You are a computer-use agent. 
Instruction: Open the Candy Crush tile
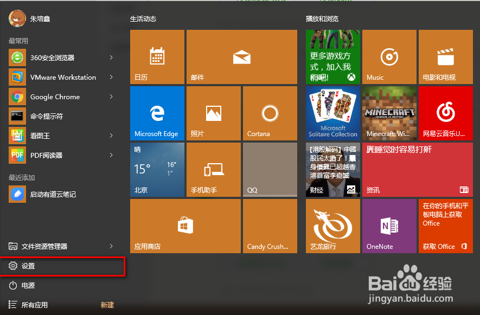(270, 226)
